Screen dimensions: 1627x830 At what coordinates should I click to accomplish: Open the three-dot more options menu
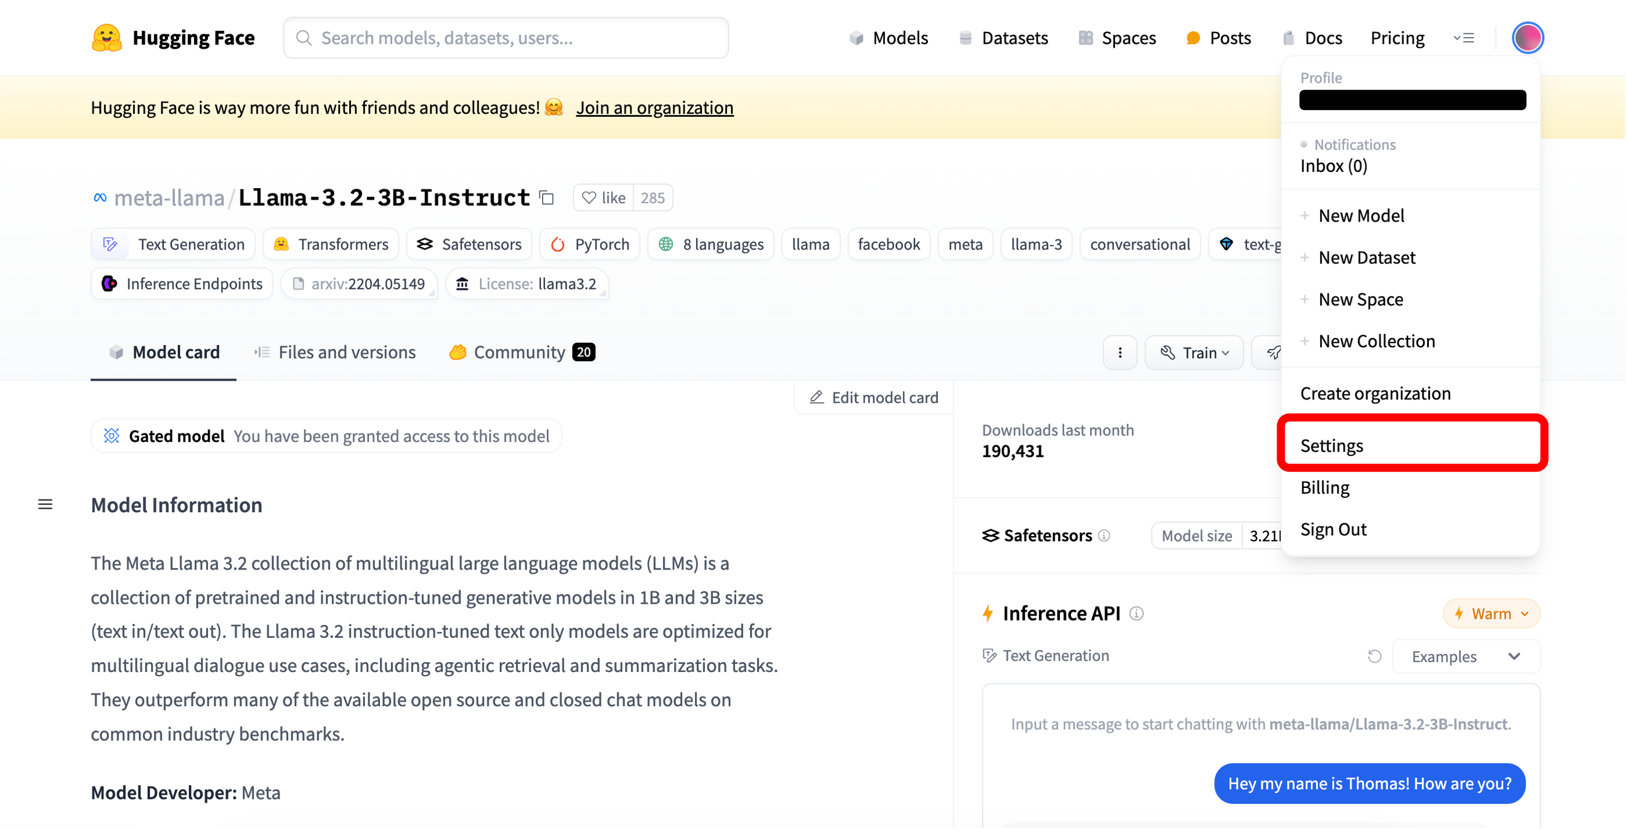point(1120,352)
